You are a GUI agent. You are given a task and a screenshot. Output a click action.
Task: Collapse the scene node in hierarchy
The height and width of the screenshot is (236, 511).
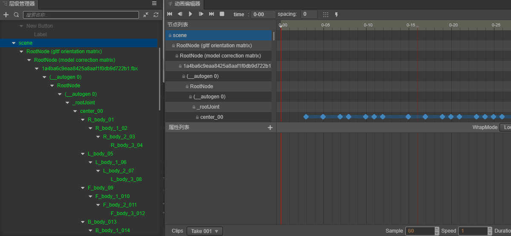tap(13, 43)
